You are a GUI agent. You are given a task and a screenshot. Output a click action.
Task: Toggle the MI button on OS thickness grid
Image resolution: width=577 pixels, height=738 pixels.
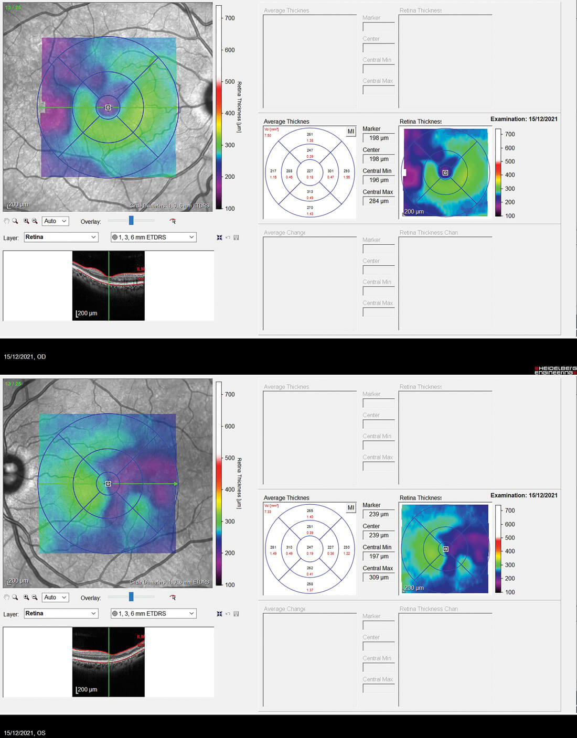click(x=351, y=508)
